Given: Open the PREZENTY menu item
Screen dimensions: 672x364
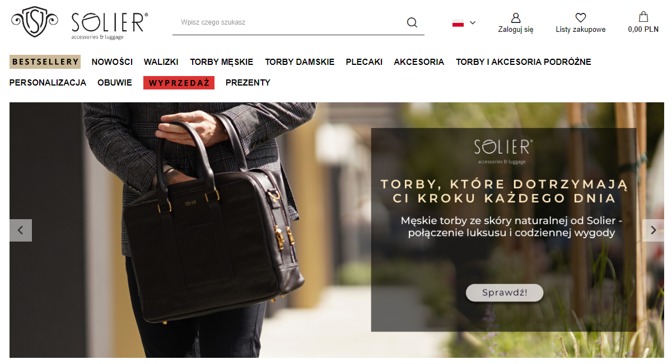Looking at the screenshot, I should pos(248,83).
